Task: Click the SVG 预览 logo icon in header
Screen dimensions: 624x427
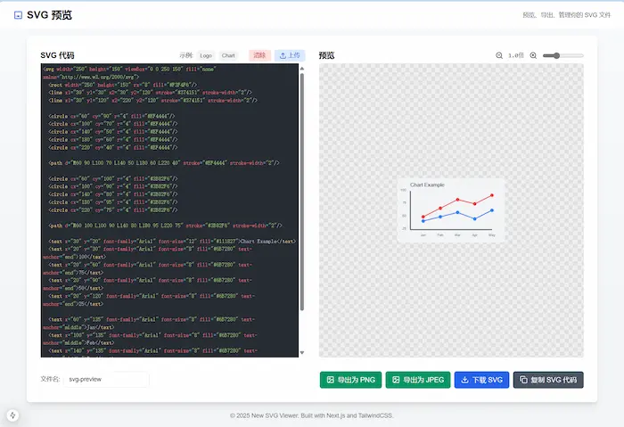Action: tap(18, 15)
